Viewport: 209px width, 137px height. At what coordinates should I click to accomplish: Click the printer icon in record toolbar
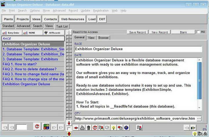pos(82,128)
